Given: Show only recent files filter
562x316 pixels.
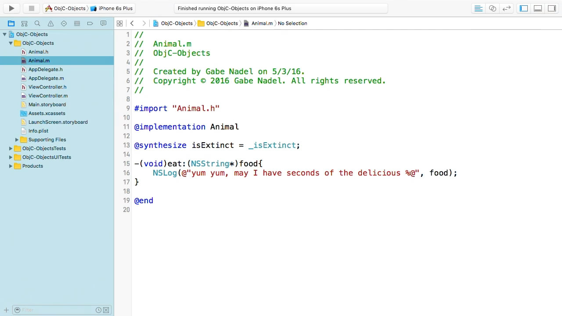Looking at the screenshot, I should (99, 310).
